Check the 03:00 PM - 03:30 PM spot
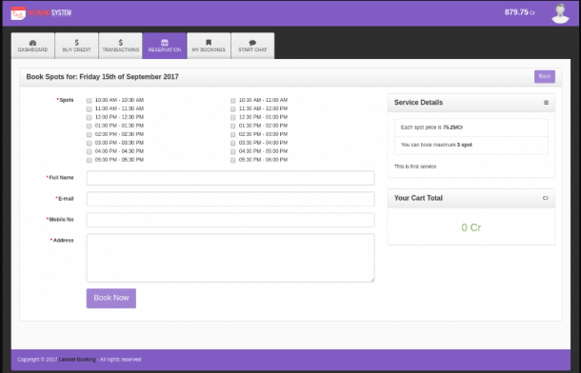 pyautogui.click(x=89, y=143)
